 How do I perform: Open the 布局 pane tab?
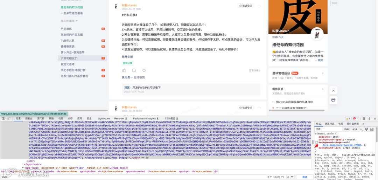(341, 124)
